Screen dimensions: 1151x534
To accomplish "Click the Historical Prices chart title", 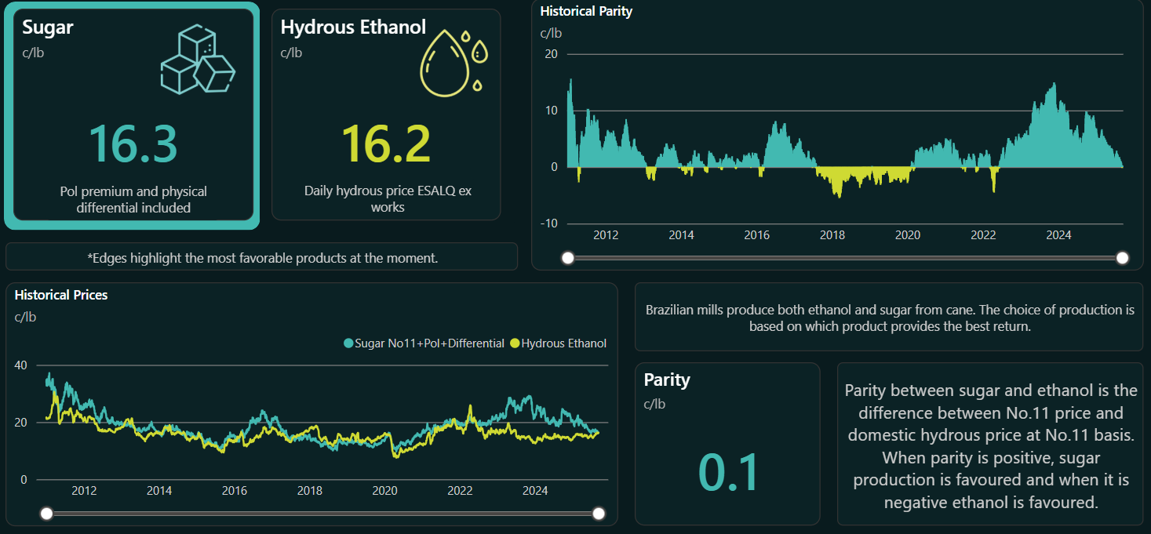I will [x=61, y=296].
